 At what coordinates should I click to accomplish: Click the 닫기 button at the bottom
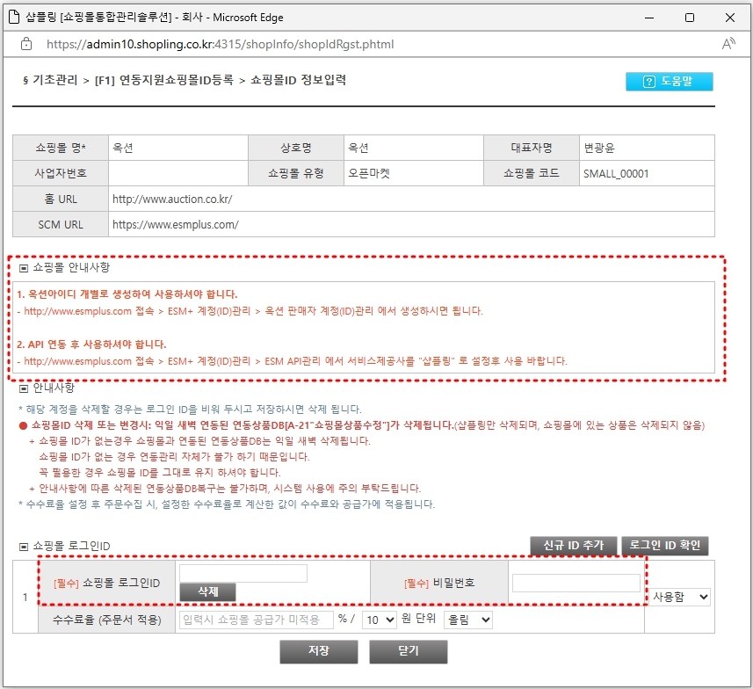pos(409,651)
